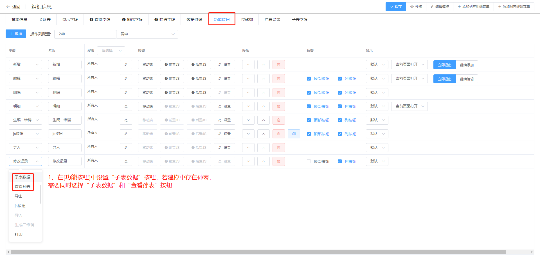The height and width of the screenshot is (263, 540).
Task: Switch to the 过滤树 tab
Action: coord(247,20)
